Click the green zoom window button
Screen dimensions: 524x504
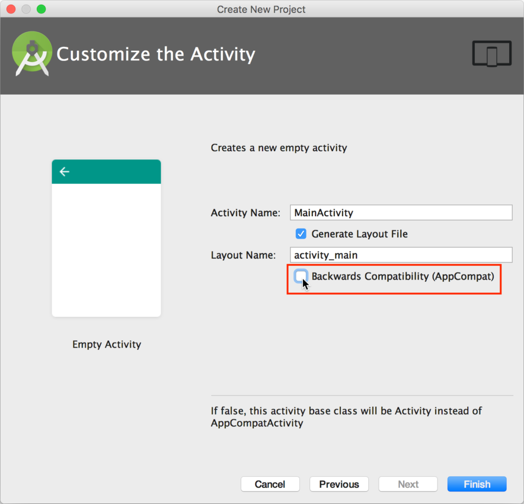tap(41, 9)
